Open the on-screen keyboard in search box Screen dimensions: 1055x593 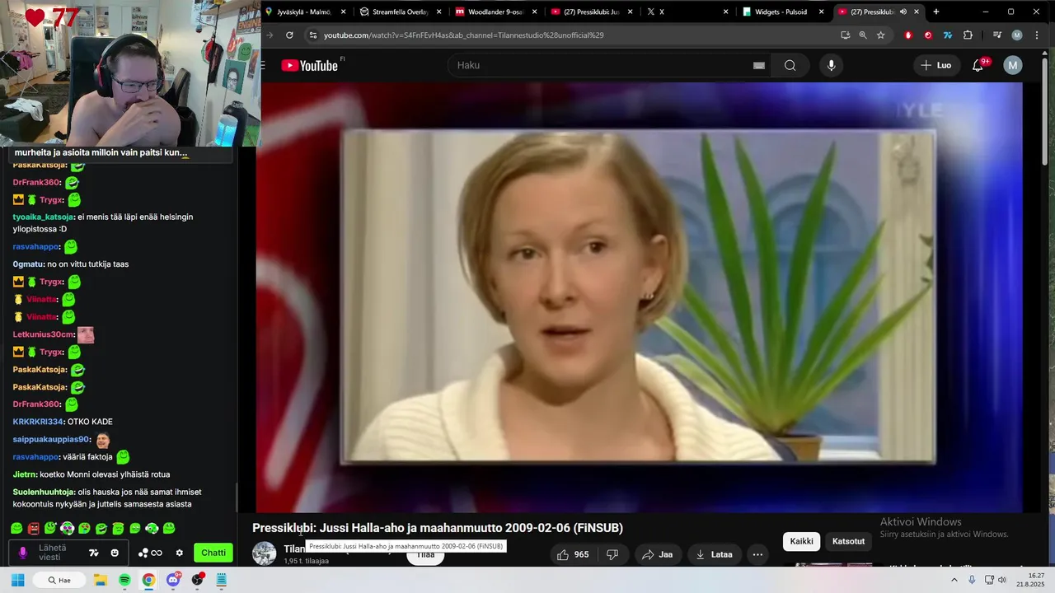(x=759, y=66)
